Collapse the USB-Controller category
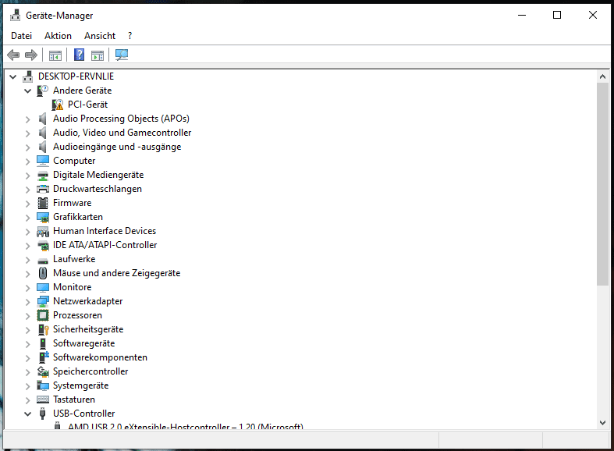The width and height of the screenshot is (614, 451). (x=27, y=414)
